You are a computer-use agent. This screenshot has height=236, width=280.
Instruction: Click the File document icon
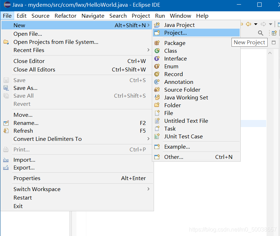click(x=157, y=113)
